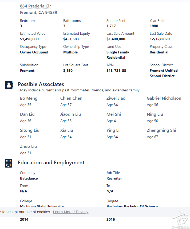View Gabriel Nicholson's record
190x229 pixels.
(x=164, y=98)
